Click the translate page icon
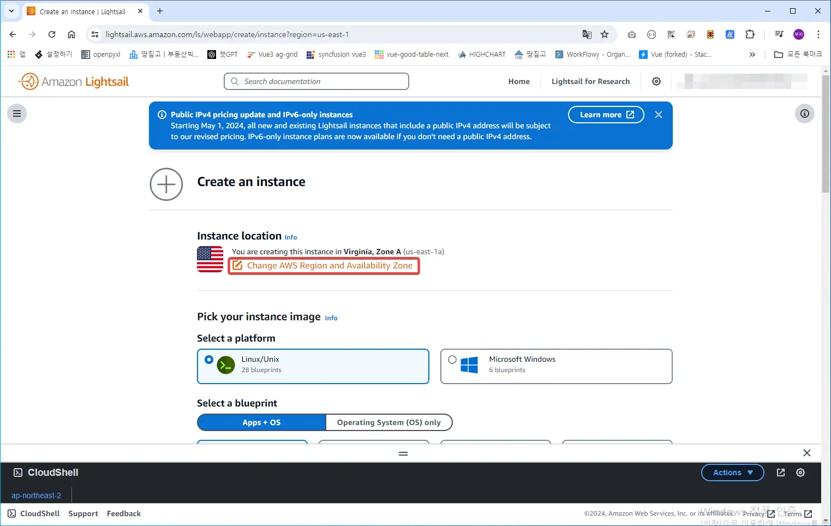831x526 pixels. (587, 34)
